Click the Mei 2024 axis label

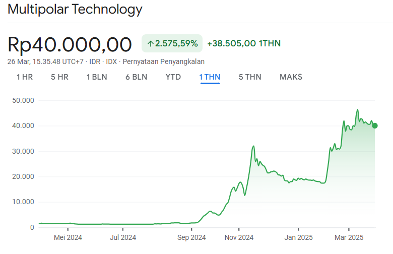click(68, 237)
